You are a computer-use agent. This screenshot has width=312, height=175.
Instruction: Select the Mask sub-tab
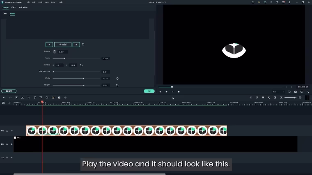click(x=12, y=13)
